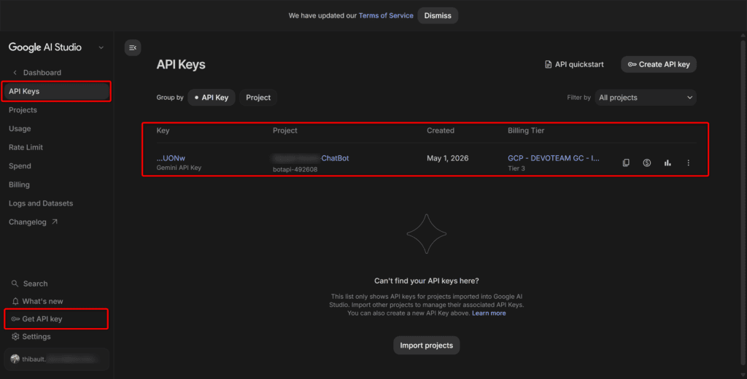Open the Billing page
The height and width of the screenshot is (379, 747).
pos(19,184)
